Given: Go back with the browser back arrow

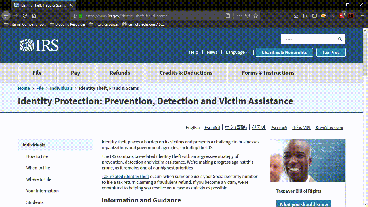Looking at the screenshot, I should point(6,16).
